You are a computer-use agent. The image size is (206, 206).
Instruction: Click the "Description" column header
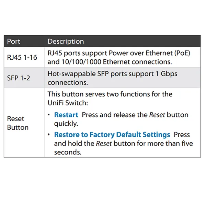66,42
